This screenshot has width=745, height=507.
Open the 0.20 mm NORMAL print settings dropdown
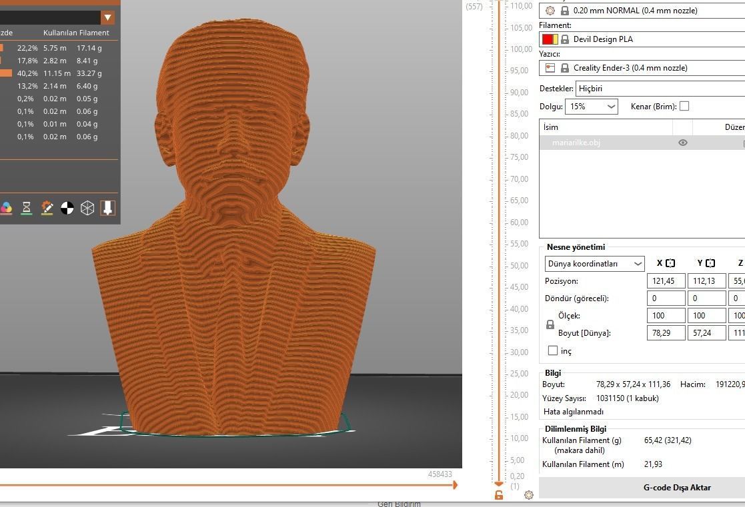tap(642, 11)
